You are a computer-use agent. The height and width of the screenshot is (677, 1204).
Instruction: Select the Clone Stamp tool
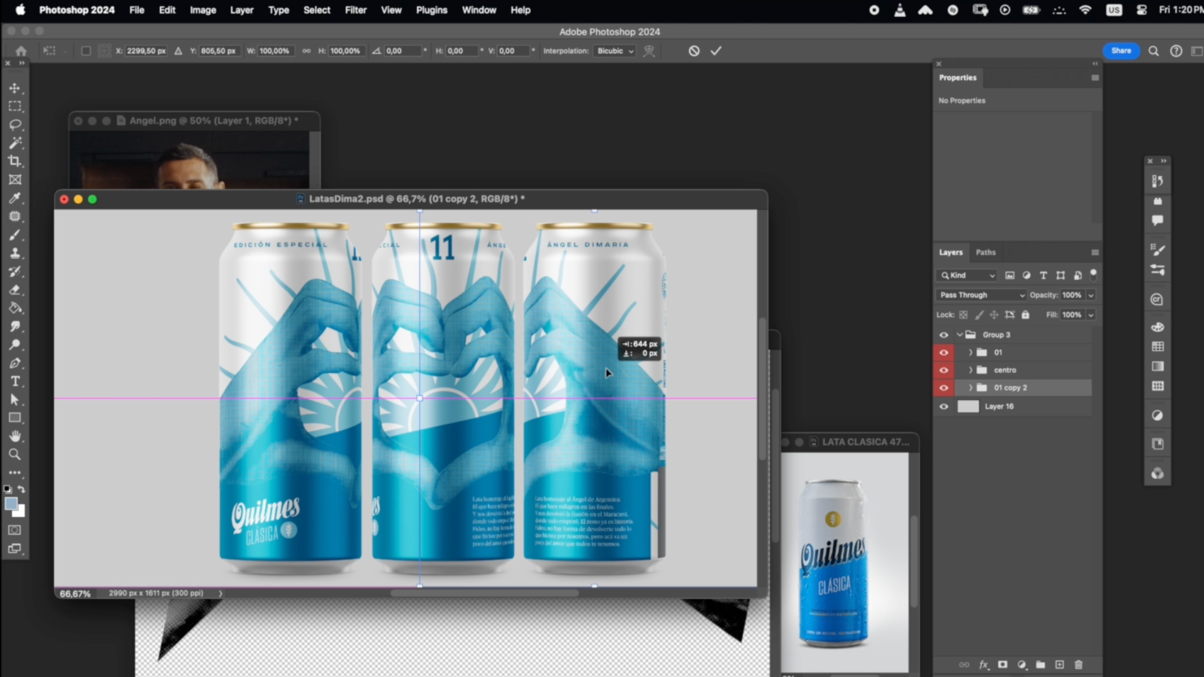[15, 253]
